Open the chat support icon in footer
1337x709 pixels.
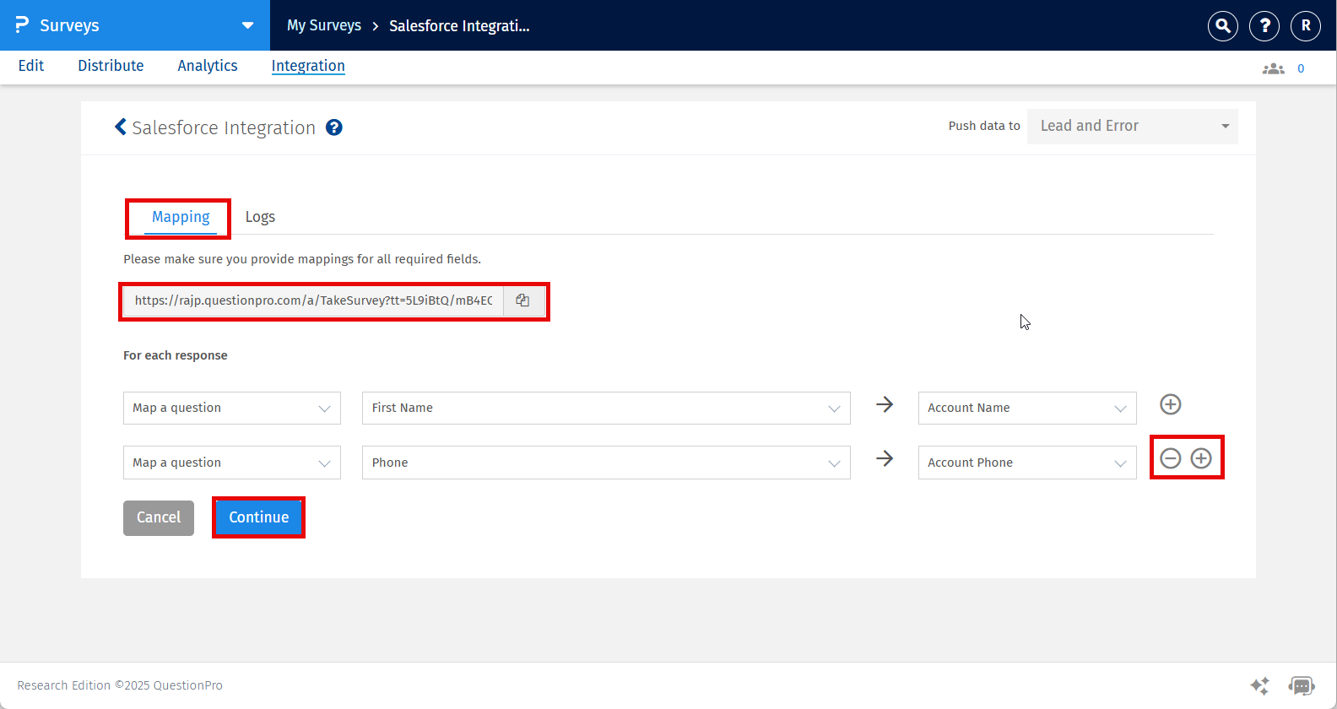[x=1301, y=685]
